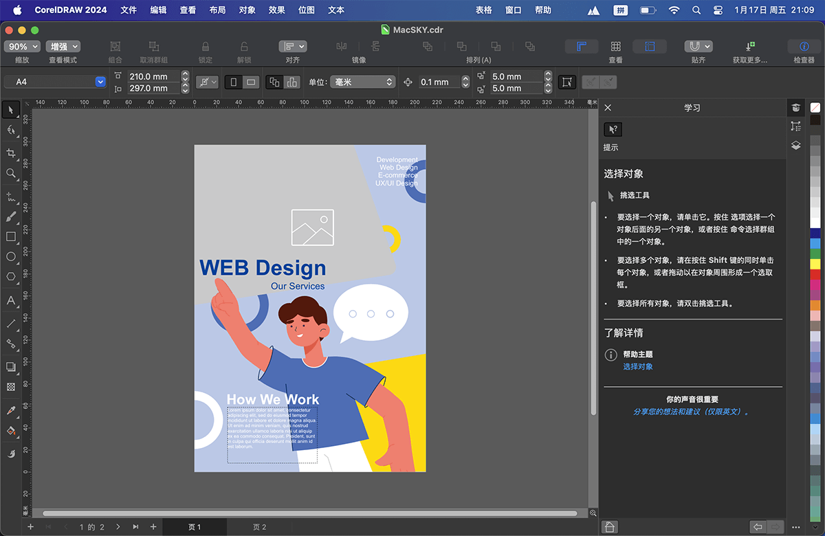This screenshot has width=825, height=536.
Task: Toggle landscape page orientation
Action: tap(252, 82)
